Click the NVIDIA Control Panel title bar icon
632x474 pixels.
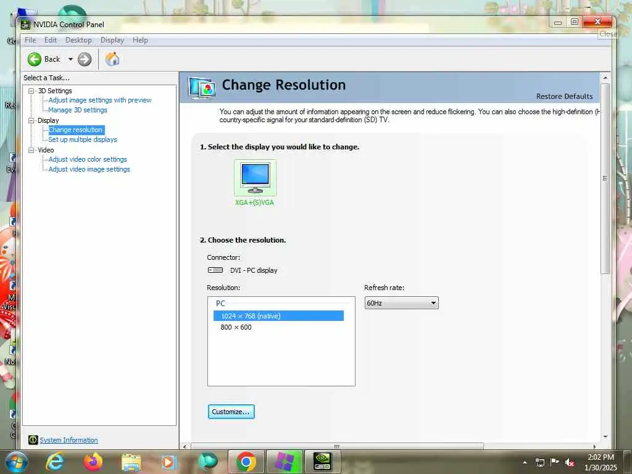pyautogui.click(x=25, y=24)
